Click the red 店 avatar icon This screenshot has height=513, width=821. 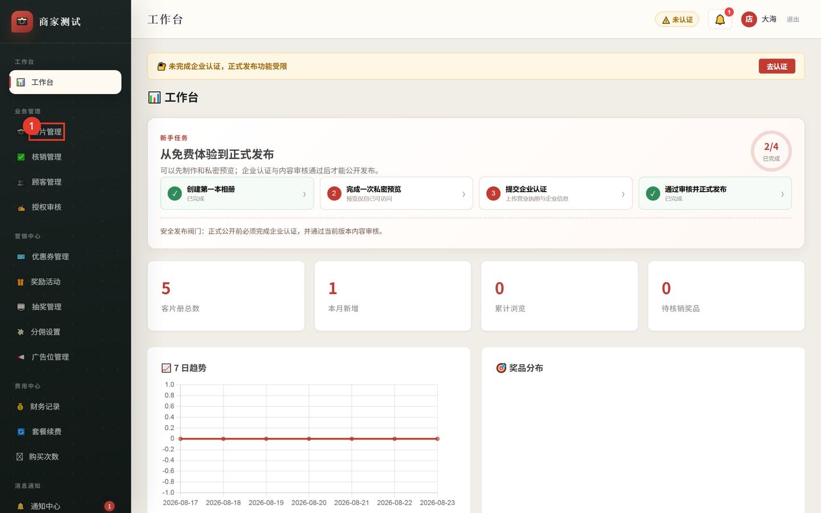pyautogui.click(x=749, y=19)
